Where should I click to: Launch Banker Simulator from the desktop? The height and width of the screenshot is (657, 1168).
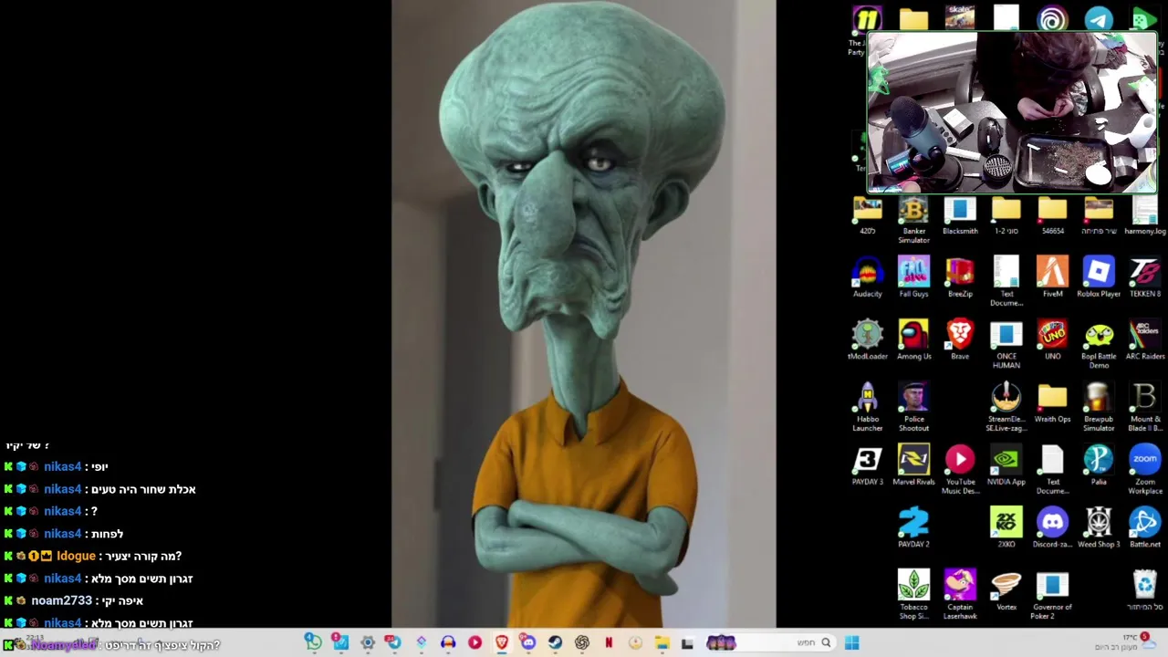click(913, 220)
